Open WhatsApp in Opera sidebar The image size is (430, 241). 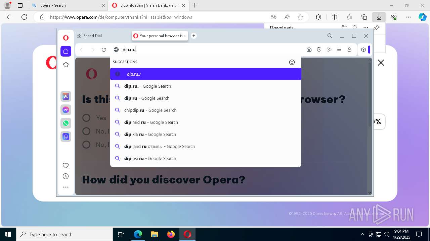pos(66,123)
